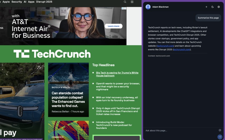Click the TechCrunch logo
Viewport: 225px width, 140px height.
pos(52,54)
